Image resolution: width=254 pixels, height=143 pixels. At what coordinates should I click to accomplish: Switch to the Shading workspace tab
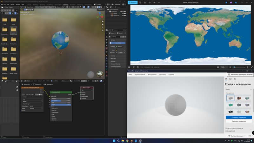coord(65,5)
